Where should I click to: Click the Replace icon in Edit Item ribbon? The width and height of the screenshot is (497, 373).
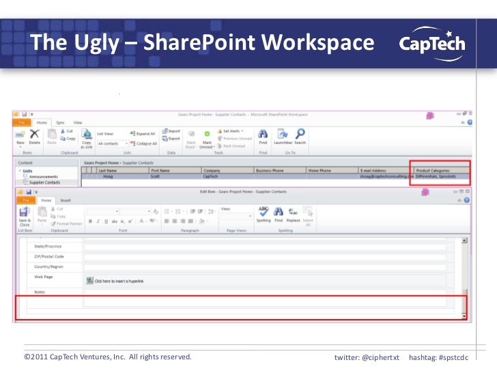coord(293,214)
